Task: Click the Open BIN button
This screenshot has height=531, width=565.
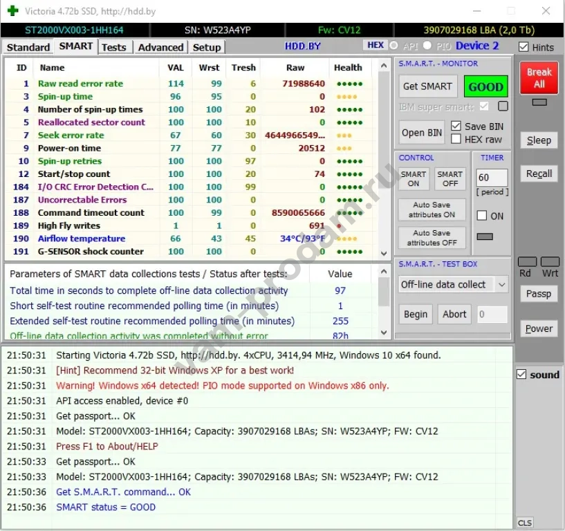Action: pos(422,133)
